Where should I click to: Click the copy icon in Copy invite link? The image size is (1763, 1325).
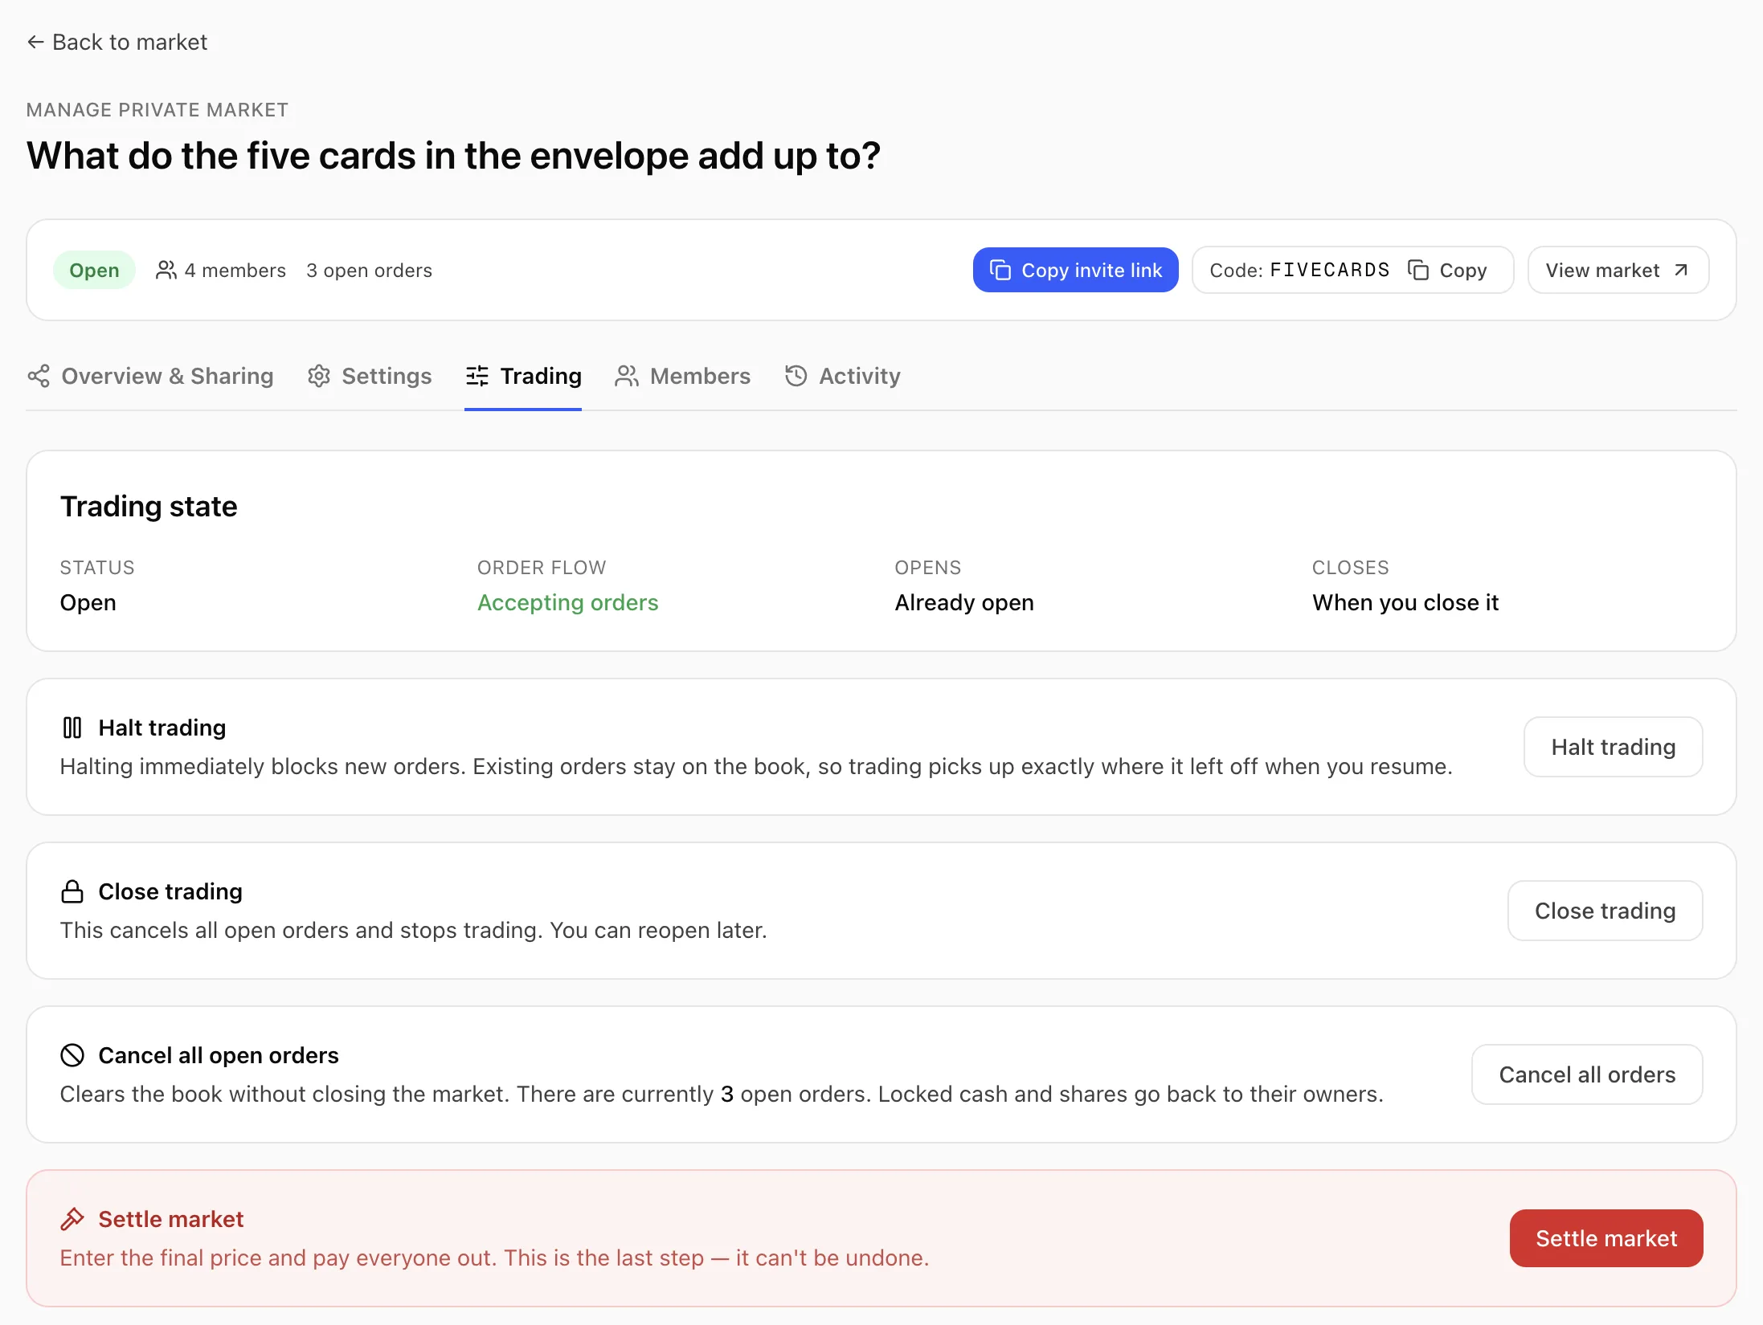[1000, 270]
